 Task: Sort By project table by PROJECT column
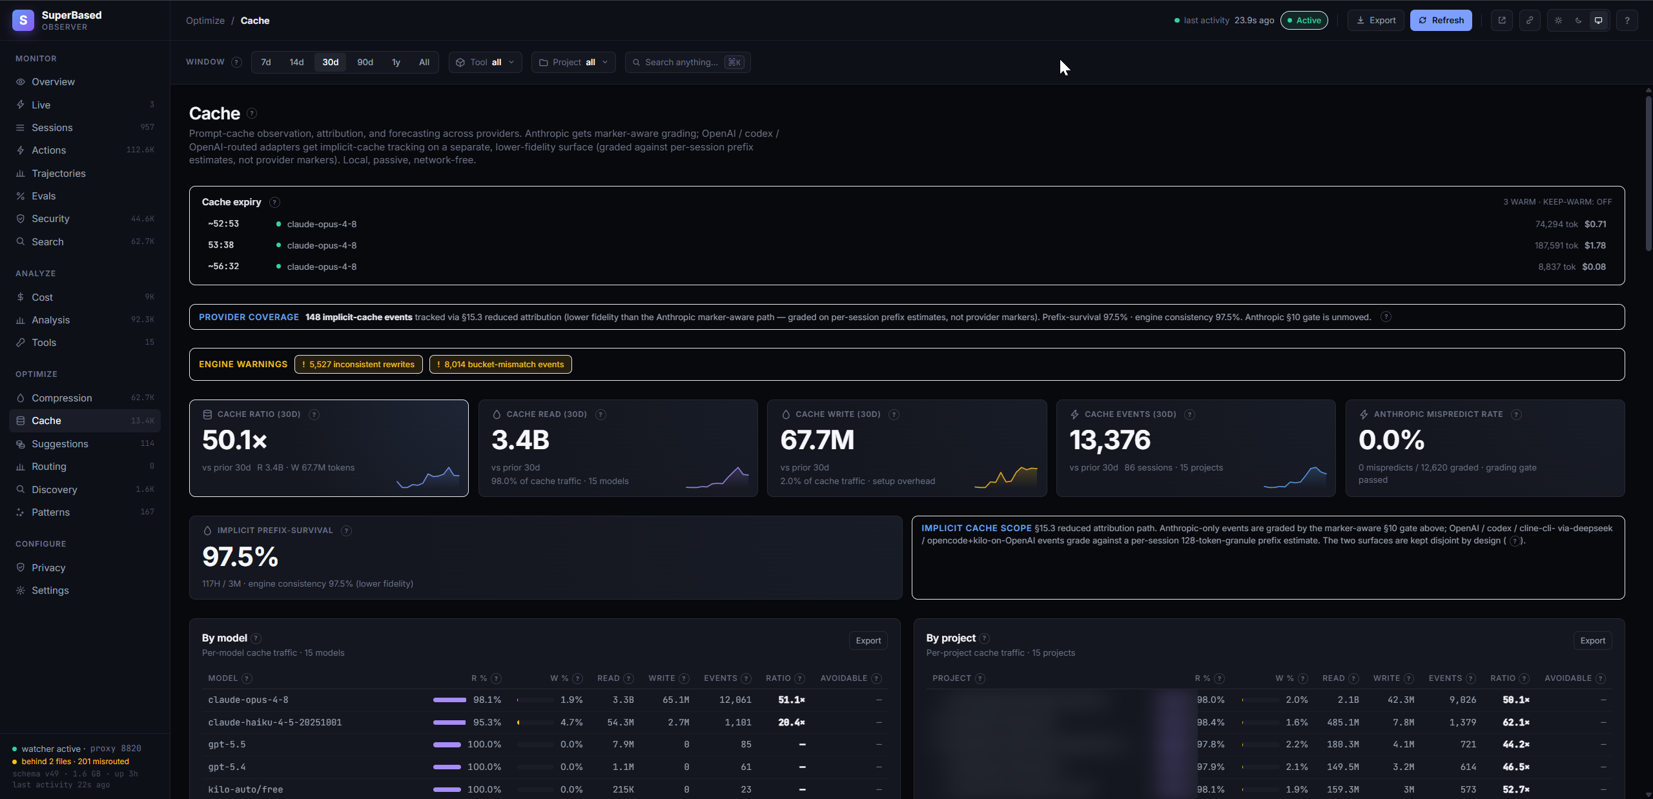(x=951, y=678)
